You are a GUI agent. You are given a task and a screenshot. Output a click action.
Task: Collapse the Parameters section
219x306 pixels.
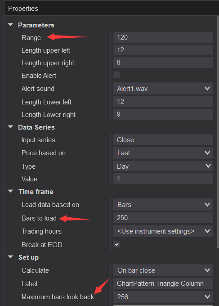click(10, 25)
